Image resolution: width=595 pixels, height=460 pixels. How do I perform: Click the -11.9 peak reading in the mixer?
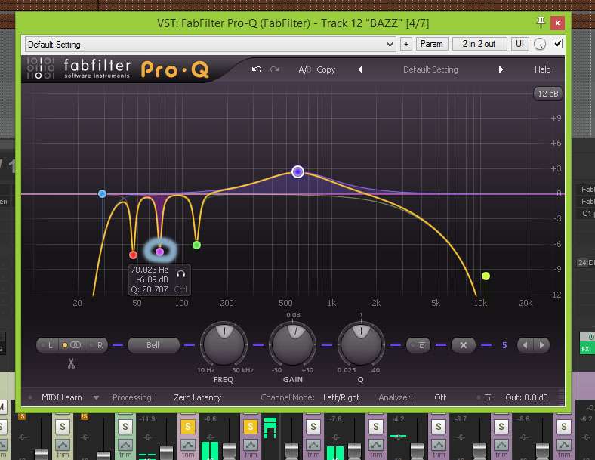(x=147, y=419)
